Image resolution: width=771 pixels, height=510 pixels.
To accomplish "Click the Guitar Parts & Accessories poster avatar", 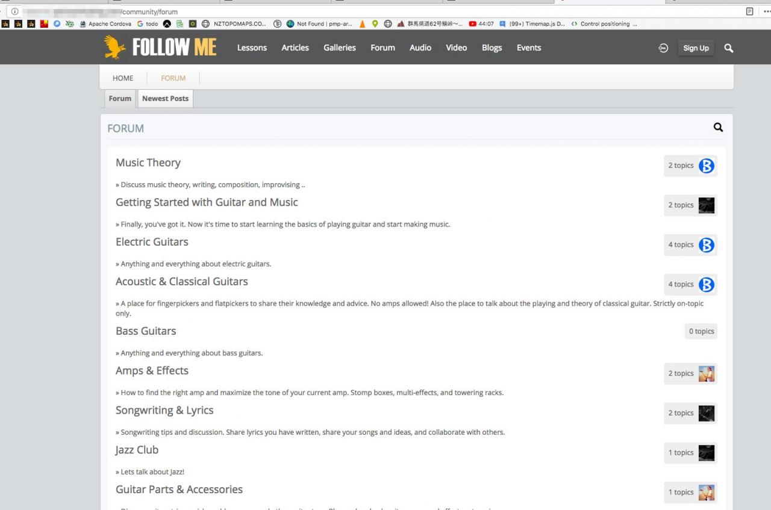I will pos(707,493).
